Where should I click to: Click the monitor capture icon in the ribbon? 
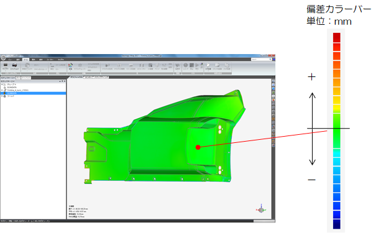click(5, 65)
